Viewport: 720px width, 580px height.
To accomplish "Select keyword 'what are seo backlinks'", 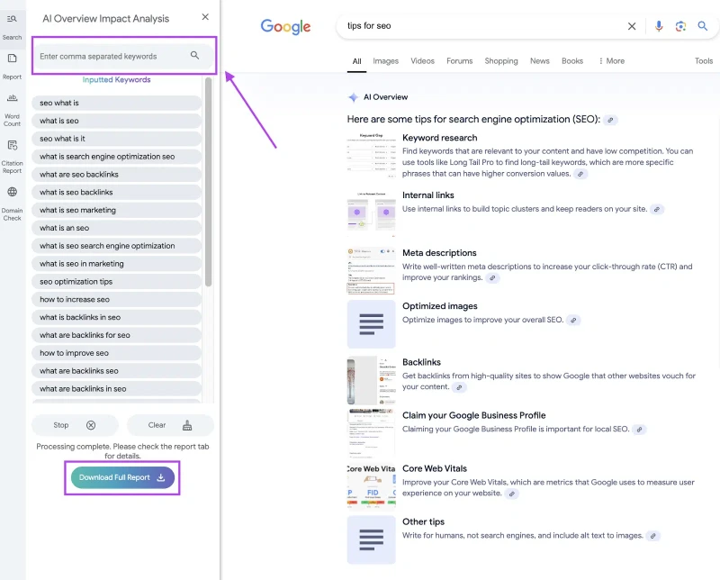I will pyautogui.click(x=116, y=175).
